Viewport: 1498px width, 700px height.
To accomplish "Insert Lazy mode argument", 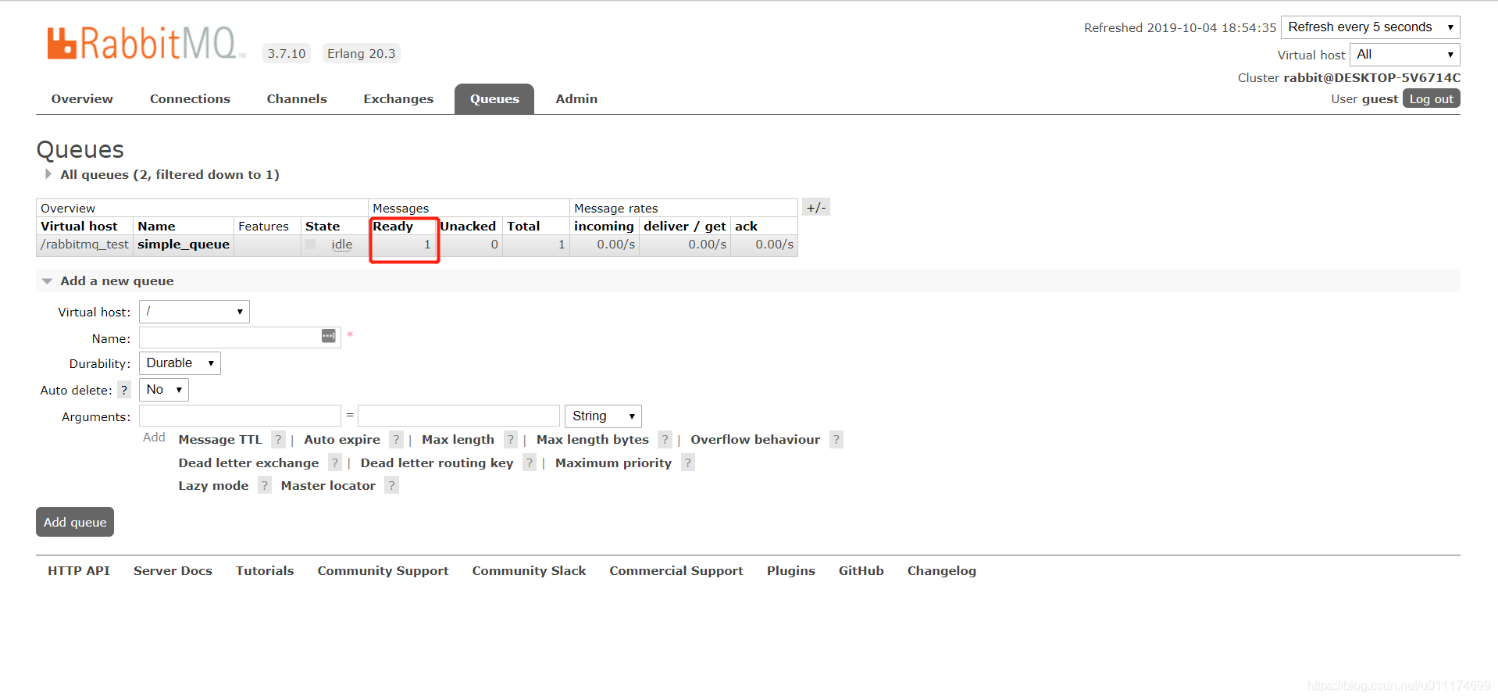I will point(213,485).
